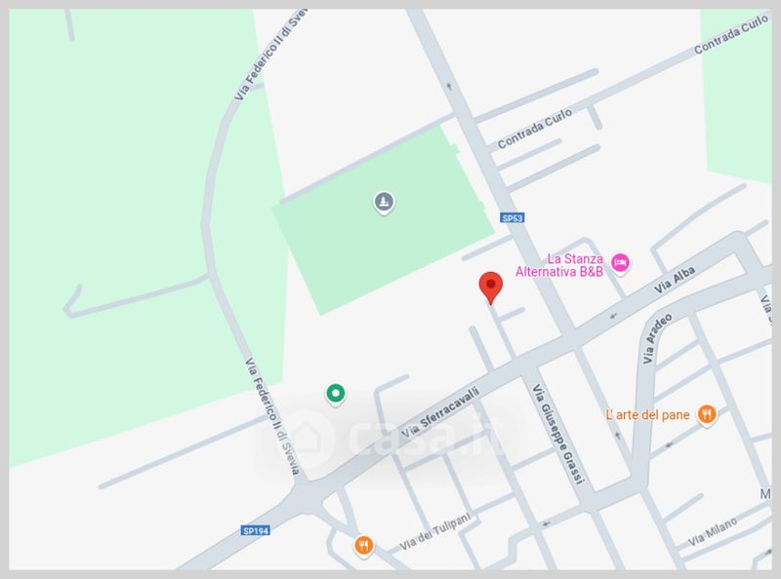Click L'arte del pane text label
The width and height of the screenshot is (781, 579).
coord(647,415)
